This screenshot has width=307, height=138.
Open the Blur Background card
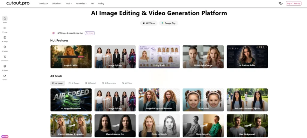[x=247, y=126]
